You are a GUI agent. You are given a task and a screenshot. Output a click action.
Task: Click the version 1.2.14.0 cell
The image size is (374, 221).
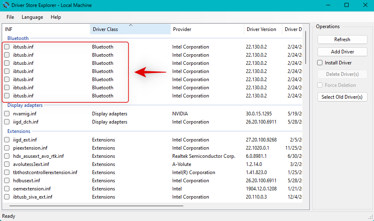click(254, 164)
